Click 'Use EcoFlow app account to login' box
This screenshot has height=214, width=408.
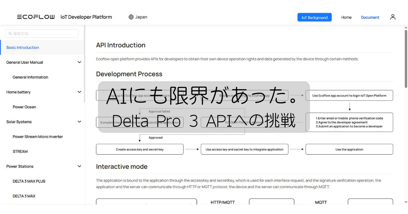click(x=349, y=95)
